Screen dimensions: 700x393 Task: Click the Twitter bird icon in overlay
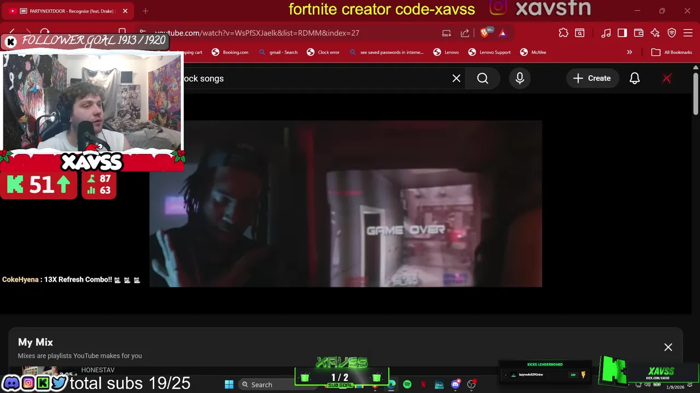coord(59,383)
